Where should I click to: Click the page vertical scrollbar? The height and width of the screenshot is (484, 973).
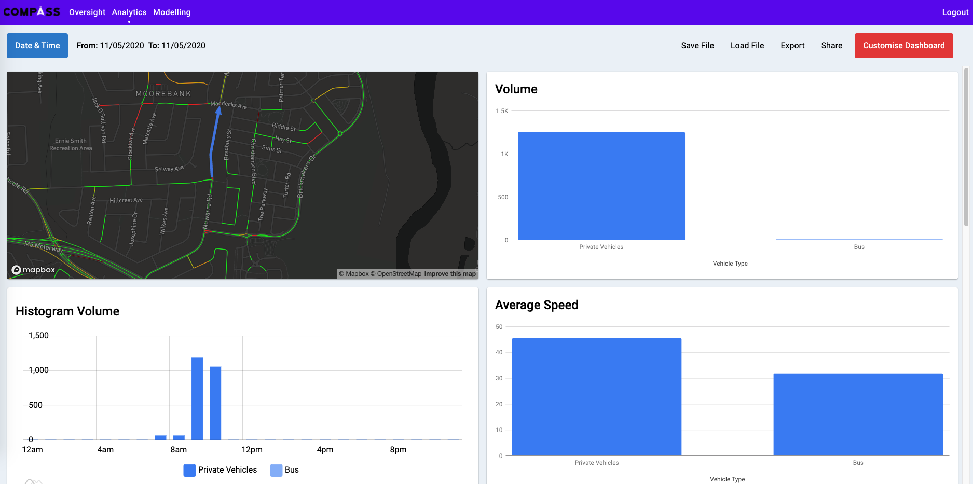(966, 147)
